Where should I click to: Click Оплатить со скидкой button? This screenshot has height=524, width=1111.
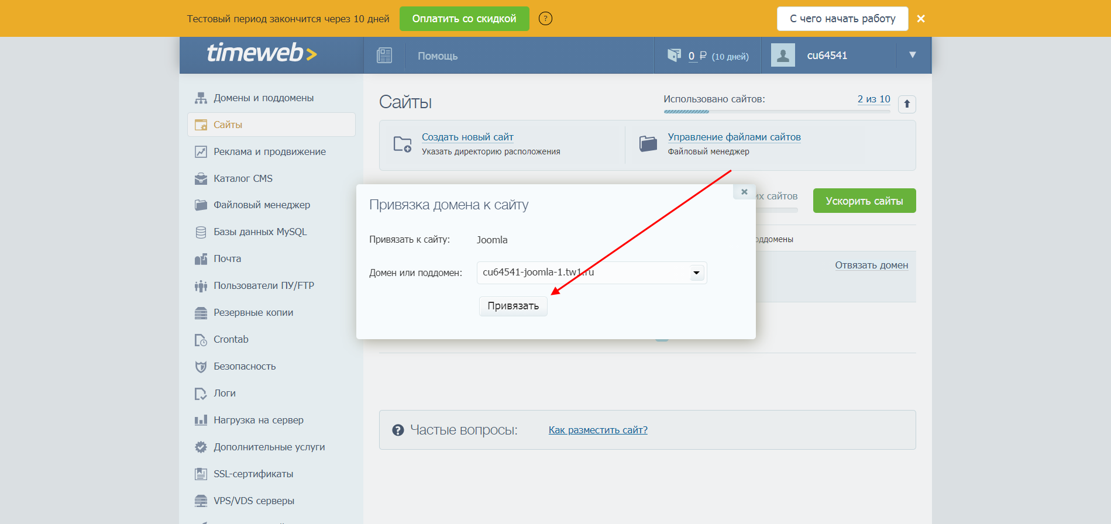coord(464,19)
